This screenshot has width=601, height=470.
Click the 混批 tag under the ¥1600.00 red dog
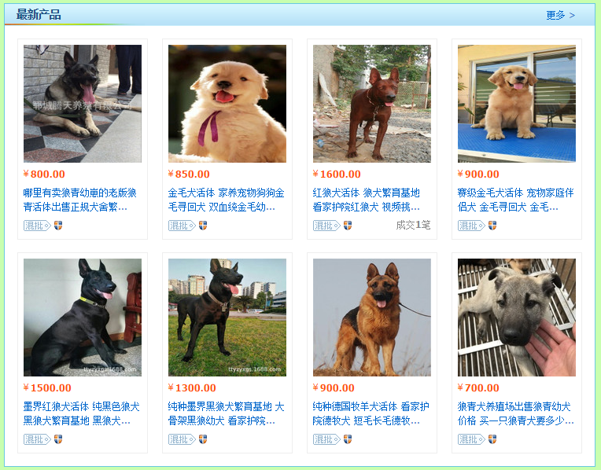[326, 226]
